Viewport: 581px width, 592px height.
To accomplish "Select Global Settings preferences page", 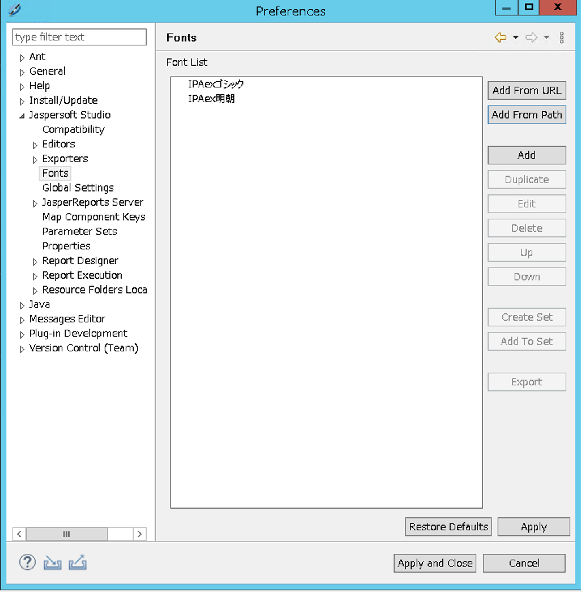I will point(78,188).
